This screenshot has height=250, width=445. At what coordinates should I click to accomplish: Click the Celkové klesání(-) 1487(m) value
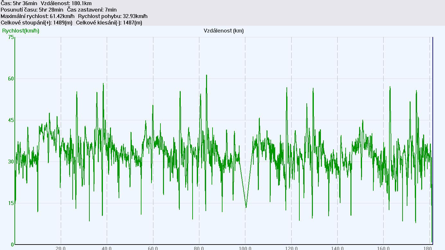pos(109,23)
